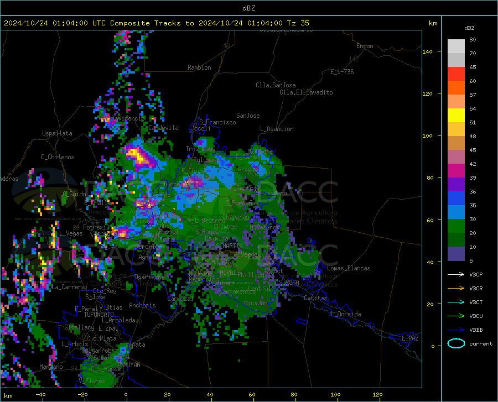
Task: Click the L_Asuncion place label
Action: (277, 129)
